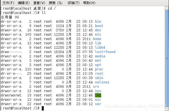The width and height of the screenshot is (169, 111).
Task: Click the size value '16384'
Action: [59, 52]
